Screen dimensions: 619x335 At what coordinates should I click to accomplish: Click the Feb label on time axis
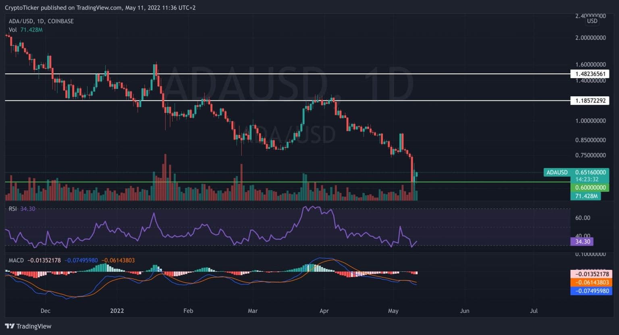click(x=188, y=311)
